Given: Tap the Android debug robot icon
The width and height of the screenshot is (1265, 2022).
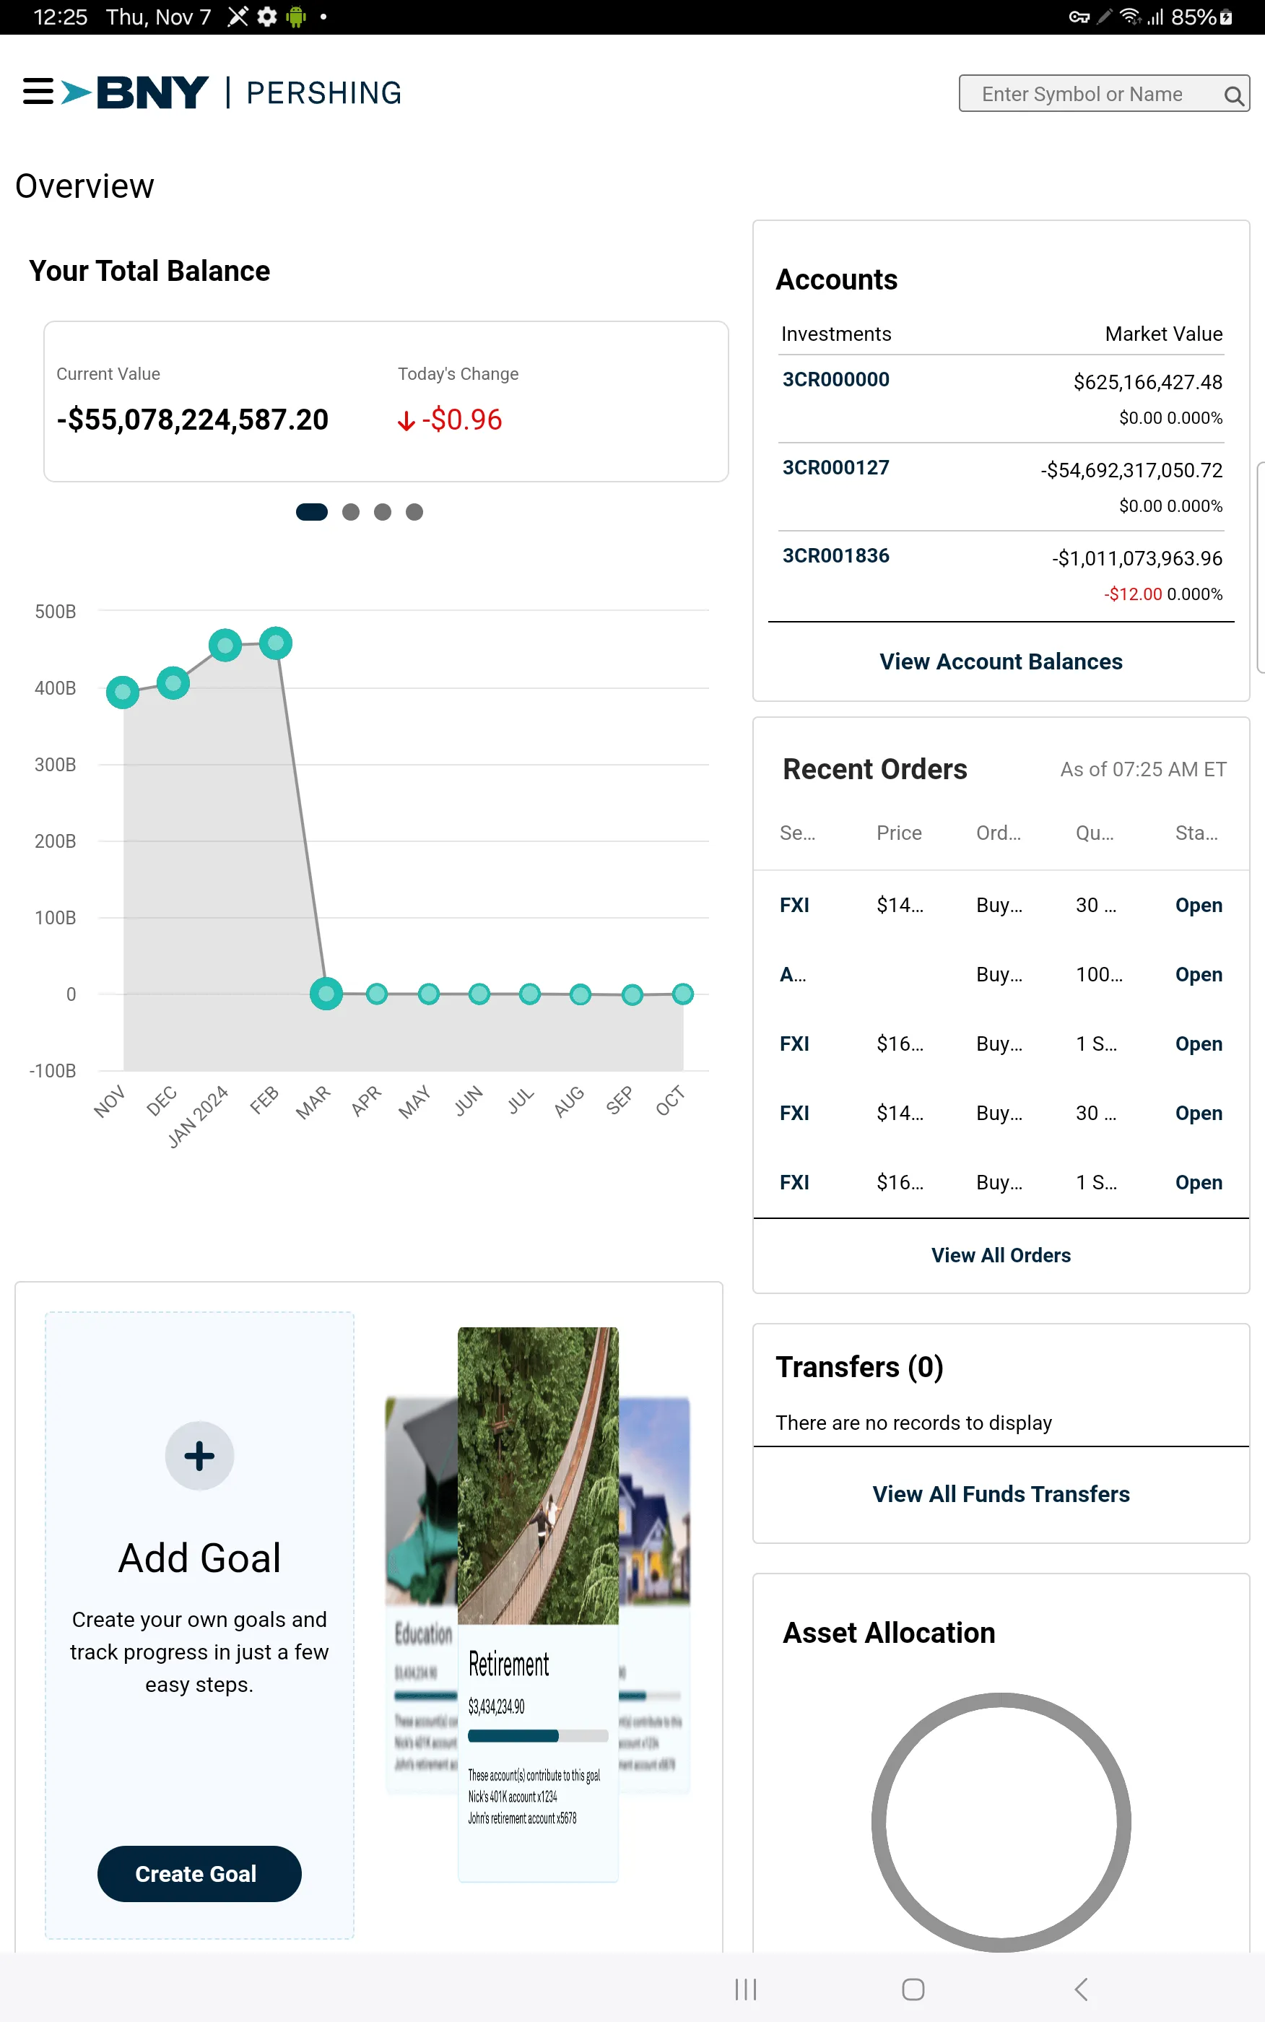Looking at the screenshot, I should (x=296, y=17).
